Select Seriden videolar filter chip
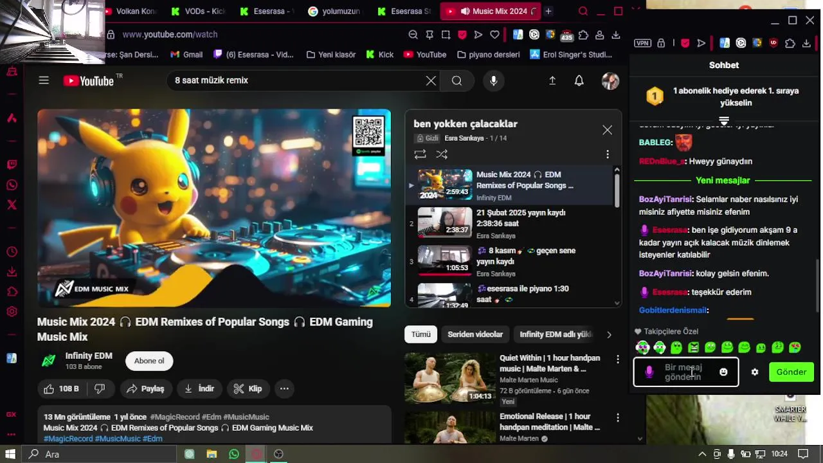 pyautogui.click(x=475, y=334)
